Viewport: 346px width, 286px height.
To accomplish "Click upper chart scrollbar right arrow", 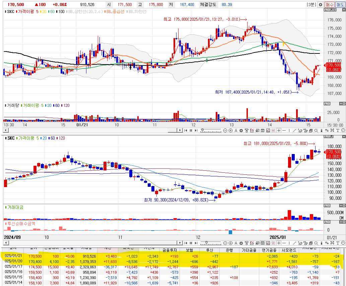I will tap(180, 131).
